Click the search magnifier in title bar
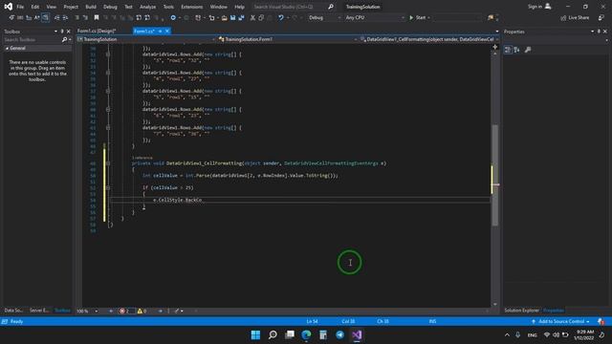 click(x=331, y=7)
